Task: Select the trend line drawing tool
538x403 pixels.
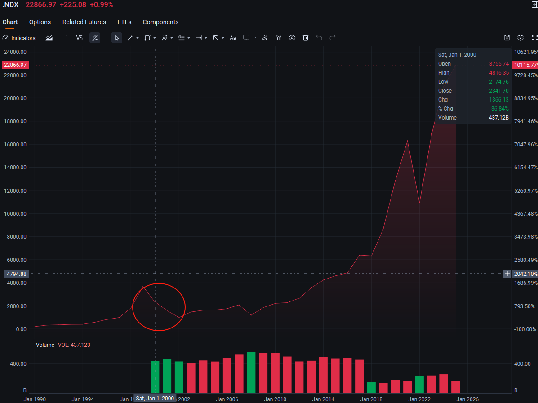Action: (130, 38)
